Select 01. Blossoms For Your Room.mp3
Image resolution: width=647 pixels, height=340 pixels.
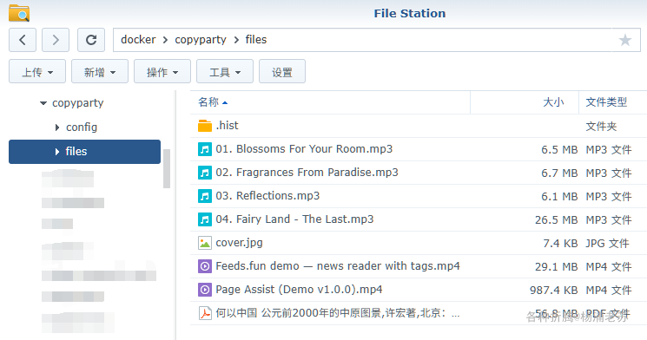tap(304, 149)
